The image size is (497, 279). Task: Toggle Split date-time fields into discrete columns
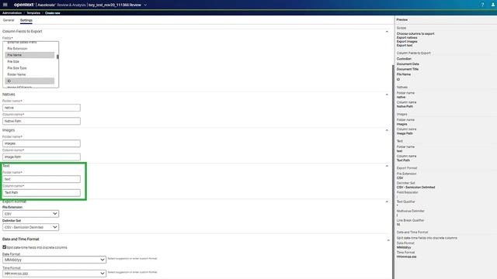click(x=5, y=247)
